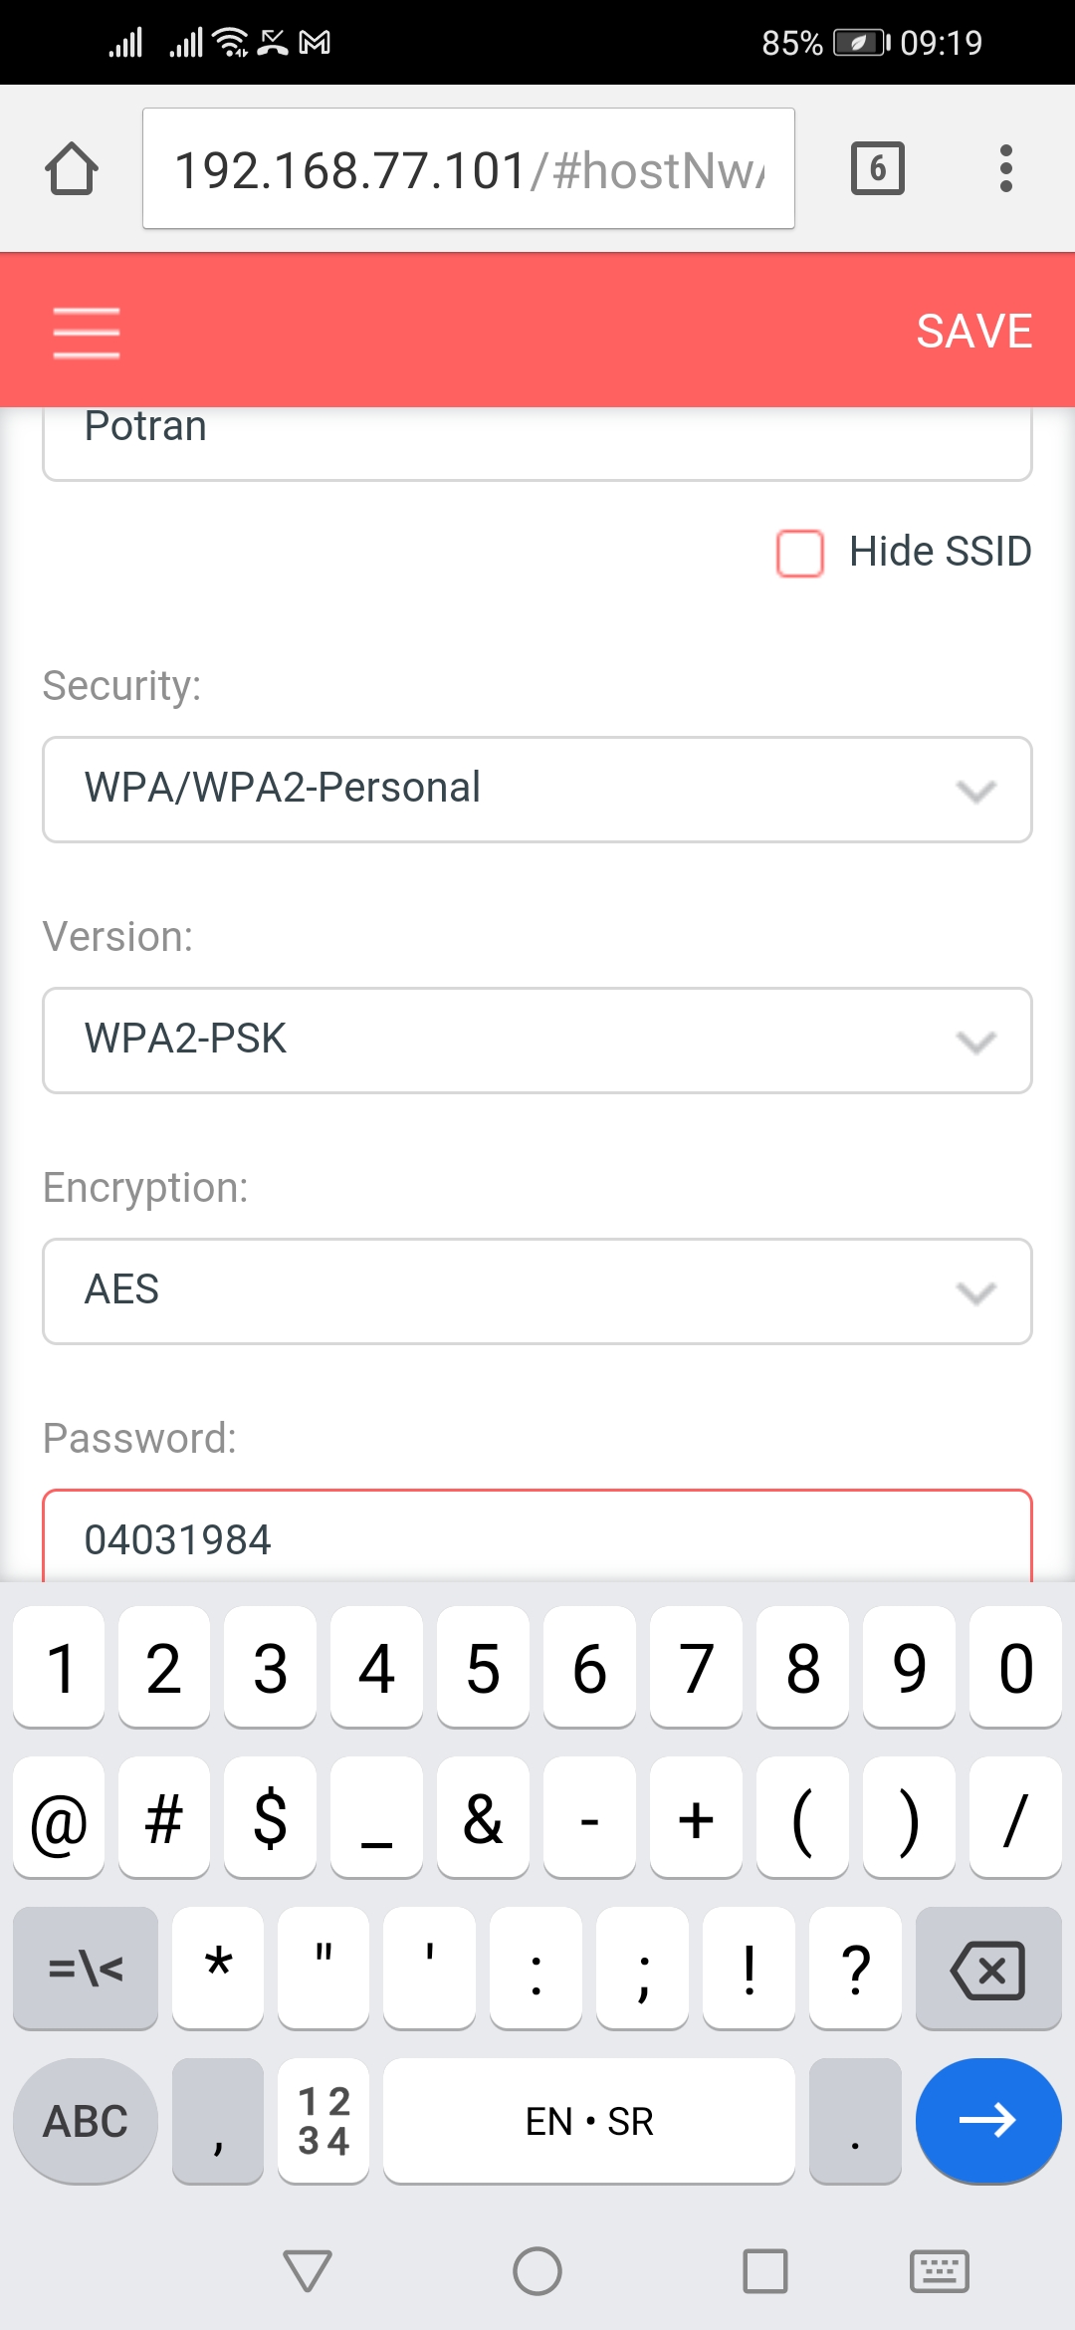Tap the blue arrow enter key
The height and width of the screenshot is (2330, 1075).
coord(987,2120)
